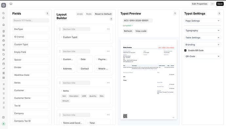Select the DocType field
This screenshot has height=129, width=226.
(31, 29)
